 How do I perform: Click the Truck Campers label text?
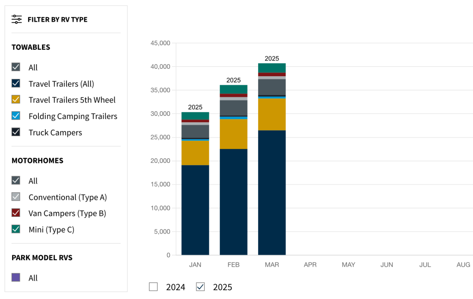point(55,132)
